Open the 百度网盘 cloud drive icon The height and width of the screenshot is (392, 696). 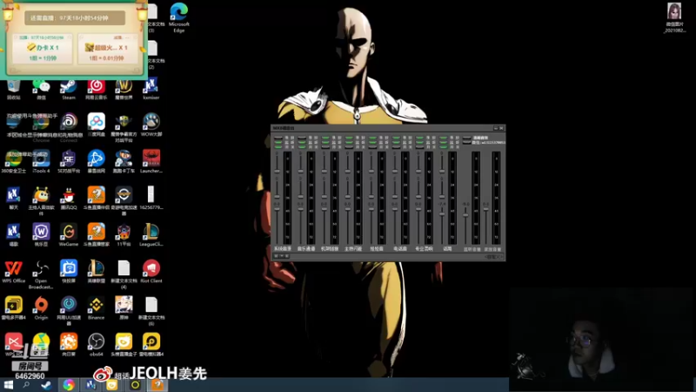tap(96, 124)
